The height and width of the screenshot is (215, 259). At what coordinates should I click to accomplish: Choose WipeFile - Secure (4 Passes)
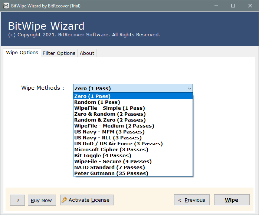pos(133,162)
